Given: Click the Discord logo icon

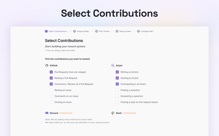Looking at the screenshot, I should coord(47,113).
